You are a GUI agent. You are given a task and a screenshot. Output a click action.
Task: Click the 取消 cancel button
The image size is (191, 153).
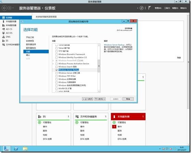pyautogui.click(x=128, y=99)
